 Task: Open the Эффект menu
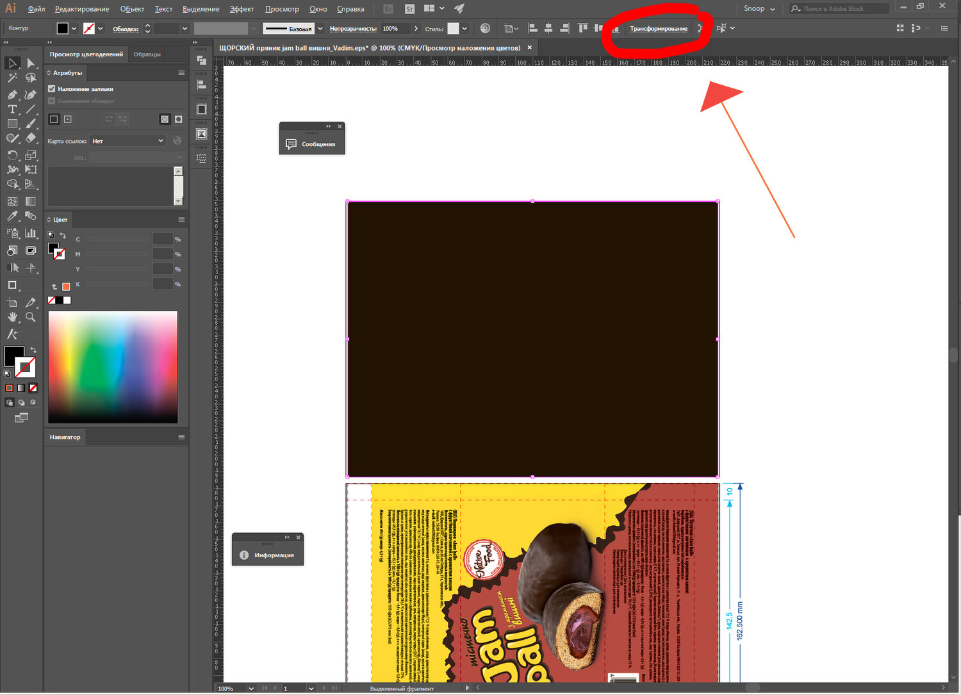[242, 9]
